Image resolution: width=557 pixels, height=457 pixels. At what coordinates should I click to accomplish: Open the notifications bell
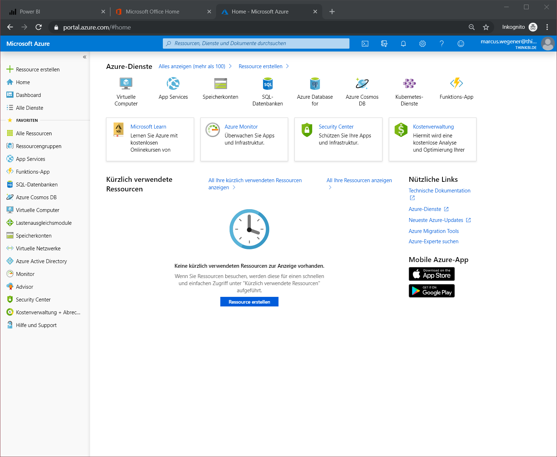click(403, 44)
